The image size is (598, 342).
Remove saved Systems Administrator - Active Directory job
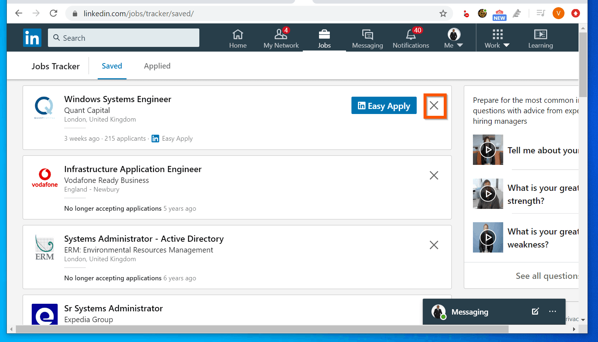(x=434, y=245)
